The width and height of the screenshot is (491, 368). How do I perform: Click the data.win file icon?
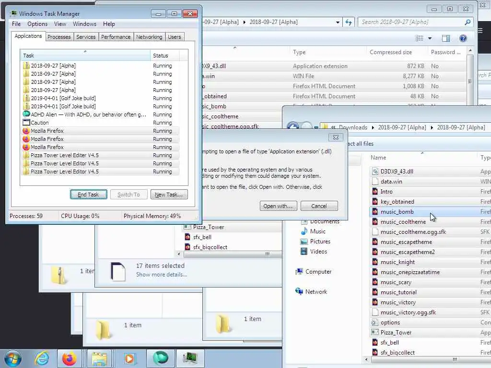375,182
